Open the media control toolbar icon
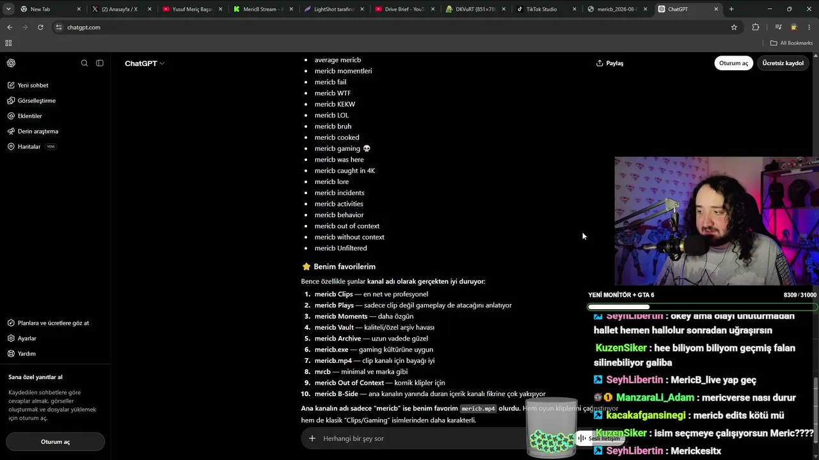819x460 pixels. pos(778,27)
